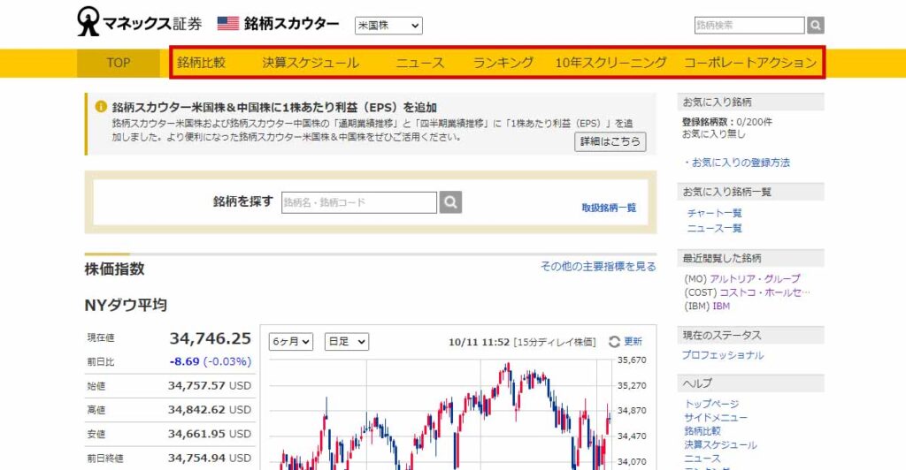Click the notice headline about EPS追加
The width and height of the screenshot is (906, 470).
click(274, 107)
